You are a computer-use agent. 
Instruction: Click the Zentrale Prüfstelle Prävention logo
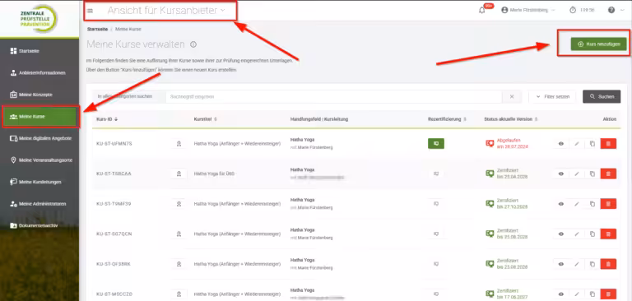click(x=39, y=19)
